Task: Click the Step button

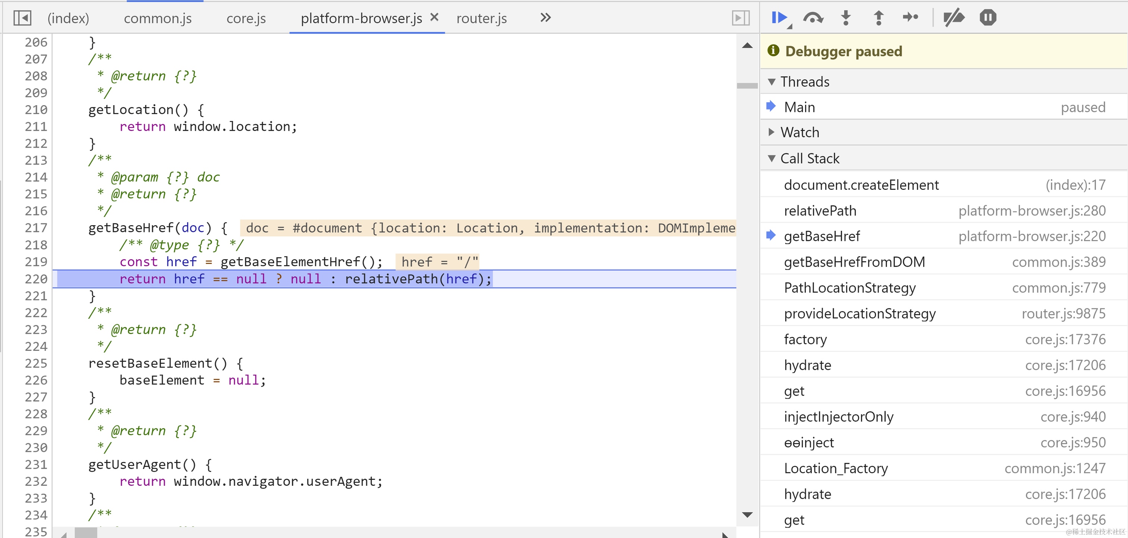Action: click(911, 18)
